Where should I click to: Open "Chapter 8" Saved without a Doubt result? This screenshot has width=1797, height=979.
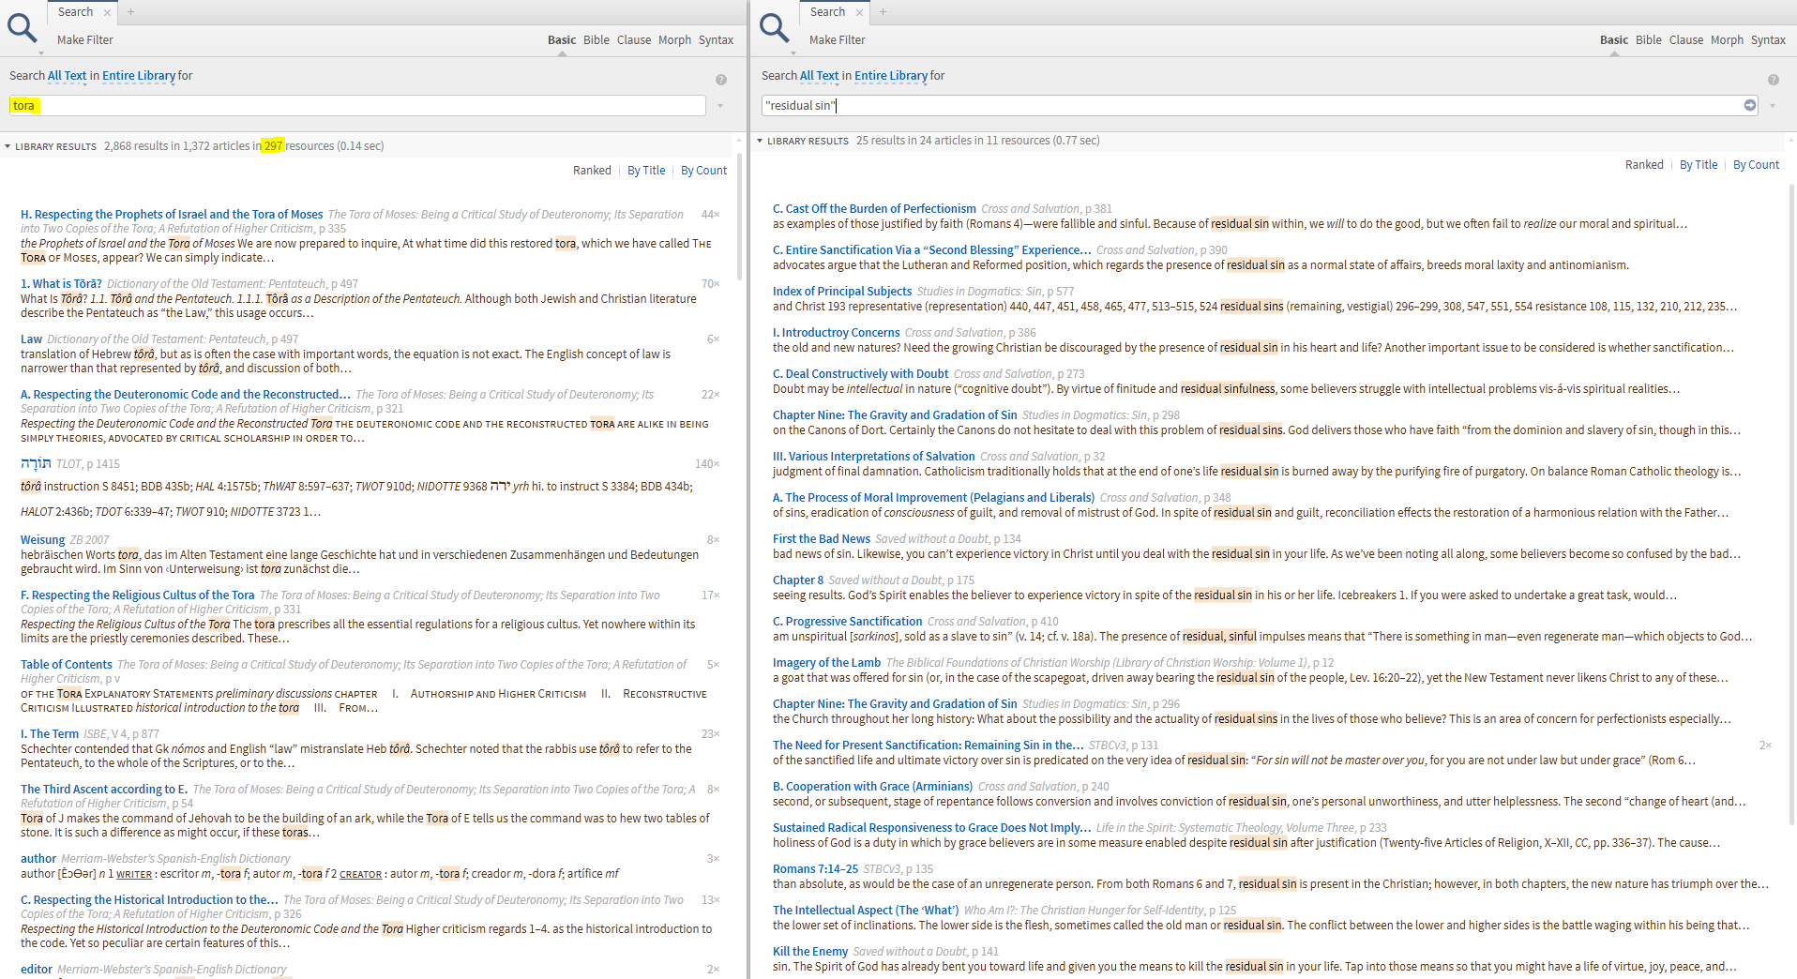pyautogui.click(x=798, y=580)
